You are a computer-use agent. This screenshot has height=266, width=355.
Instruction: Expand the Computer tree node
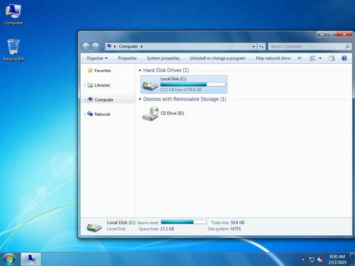[85, 99]
